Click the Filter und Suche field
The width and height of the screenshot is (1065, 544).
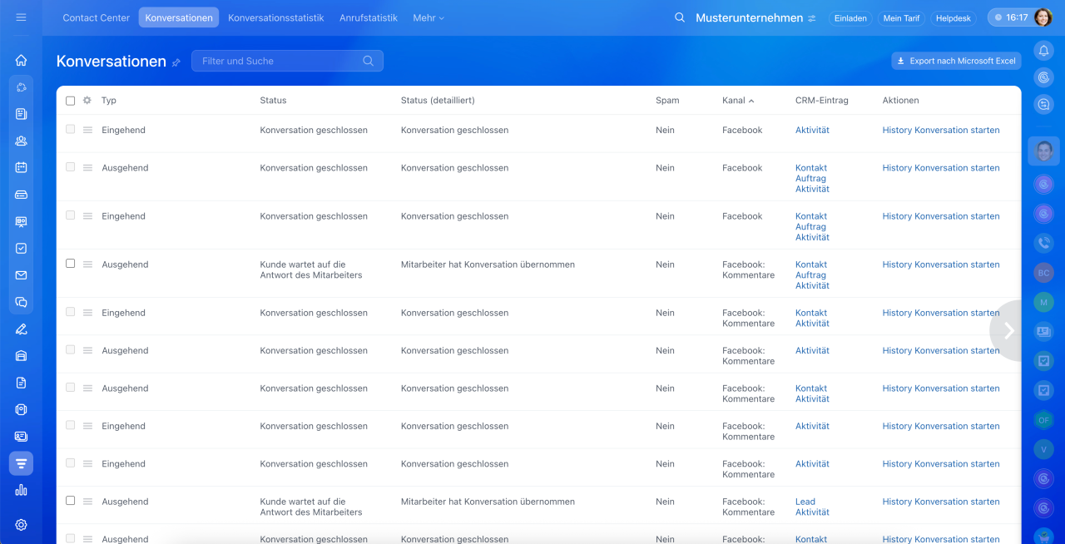click(x=279, y=61)
